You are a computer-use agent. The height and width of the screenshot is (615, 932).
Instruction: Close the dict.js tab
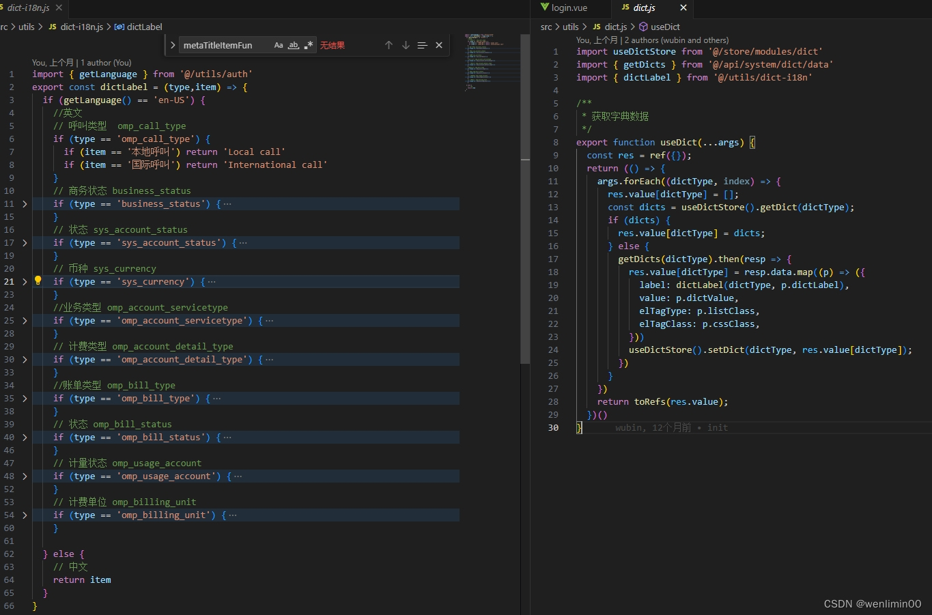pos(683,8)
